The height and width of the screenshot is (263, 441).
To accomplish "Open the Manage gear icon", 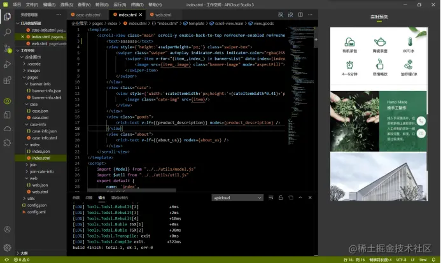I will pos(7,248).
